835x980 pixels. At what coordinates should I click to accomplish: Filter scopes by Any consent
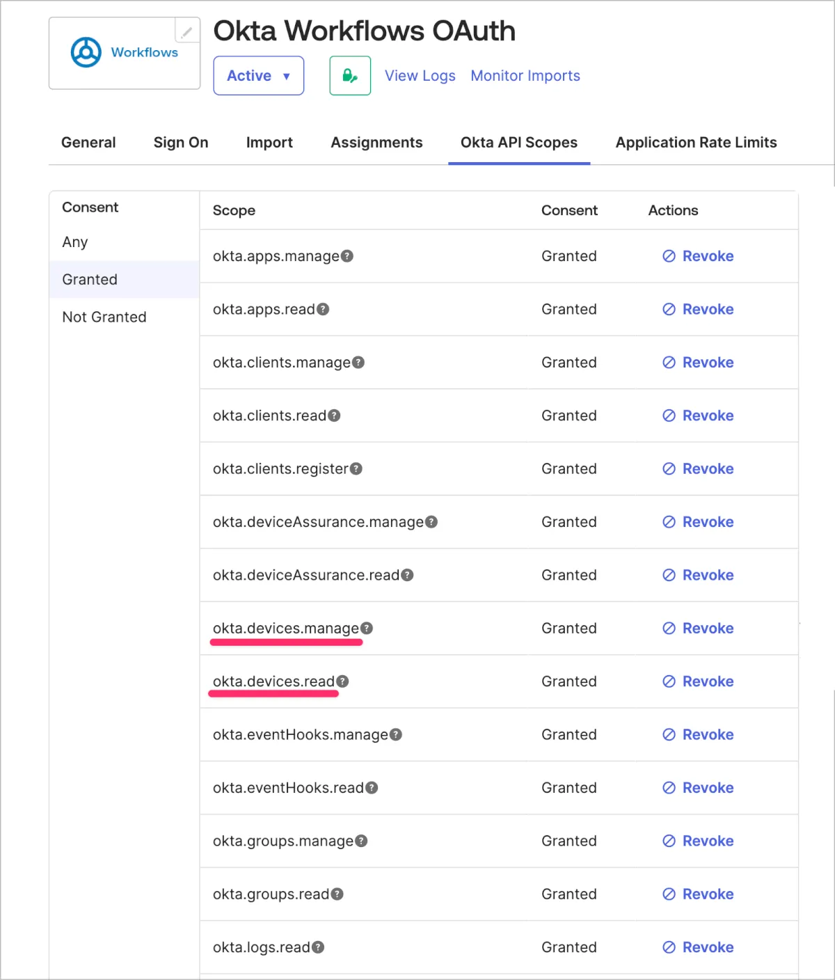(x=75, y=242)
